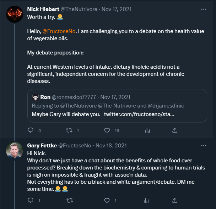Share Nick Hiebert's tweet
Screen dimensions: 216x209
tap(174, 131)
